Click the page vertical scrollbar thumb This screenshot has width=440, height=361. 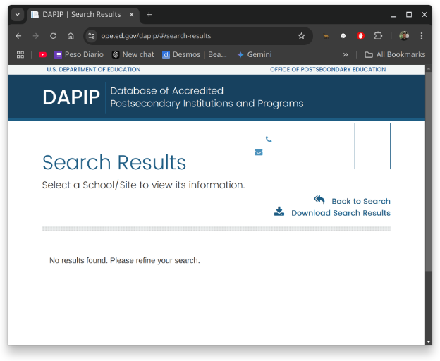[428, 171]
